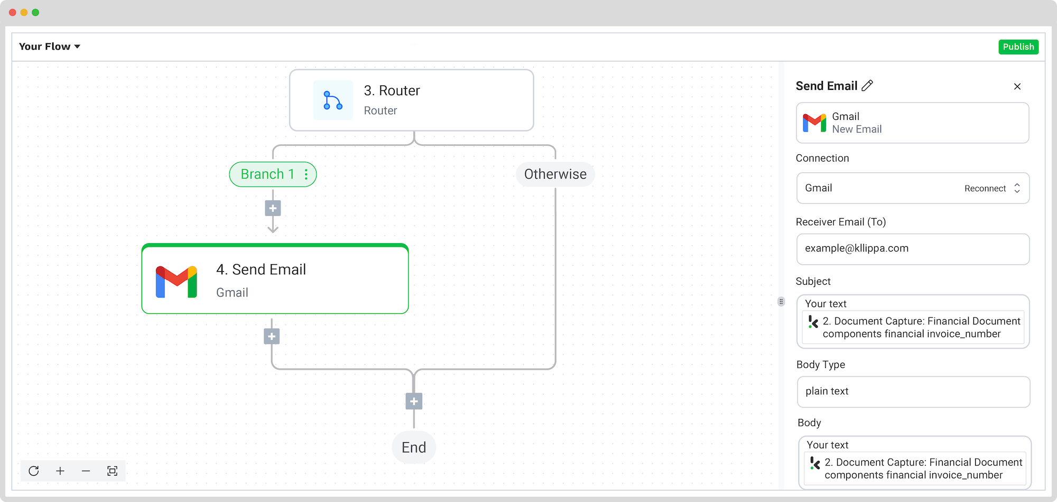The image size is (1057, 502).
Task: Click Klippa icon in Subject token
Action: tap(813, 321)
